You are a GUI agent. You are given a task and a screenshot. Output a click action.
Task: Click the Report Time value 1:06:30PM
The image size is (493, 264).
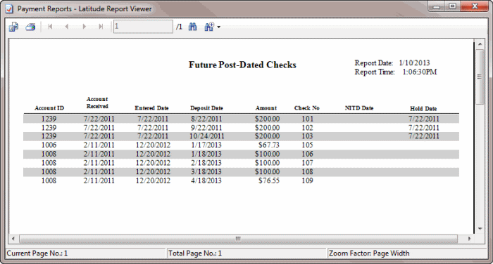420,72
